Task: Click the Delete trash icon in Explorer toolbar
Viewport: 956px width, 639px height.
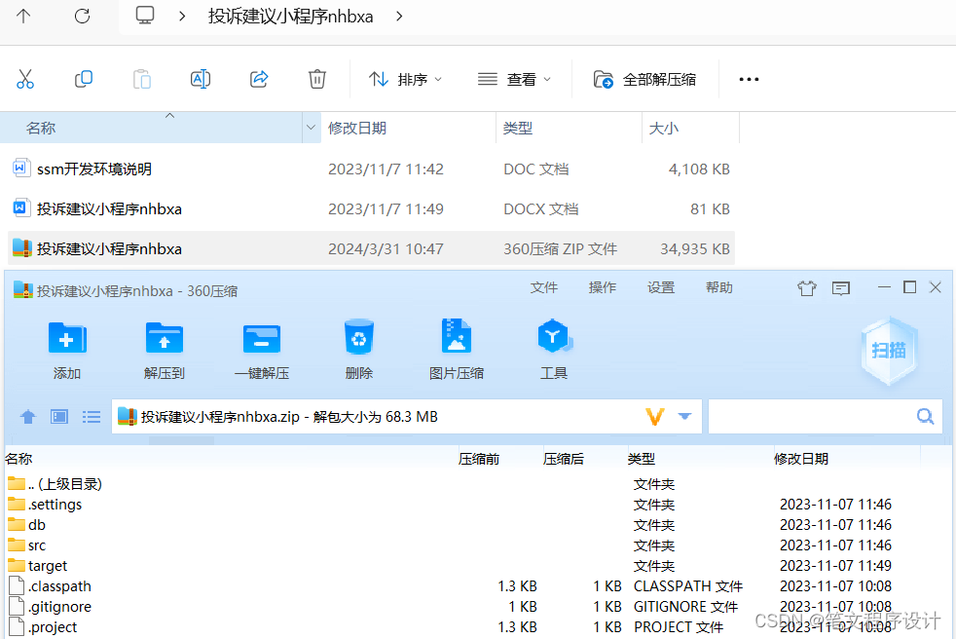Action: click(317, 79)
